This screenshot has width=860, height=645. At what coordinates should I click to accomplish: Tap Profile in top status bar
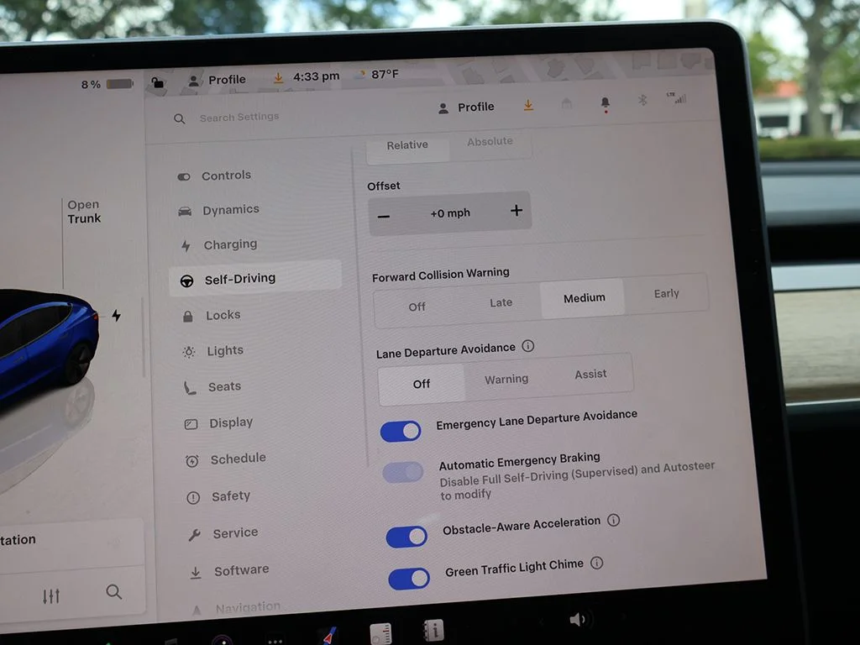[x=218, y=80]
